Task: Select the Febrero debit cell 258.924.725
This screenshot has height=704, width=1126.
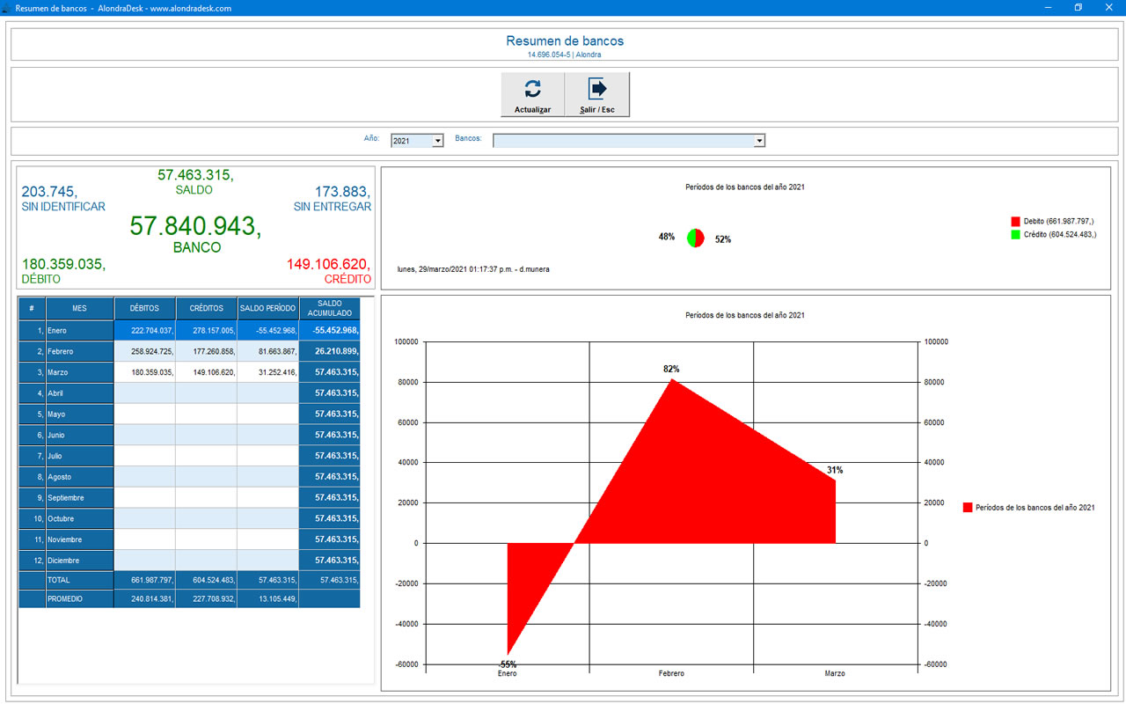Action: coord(144,352)
